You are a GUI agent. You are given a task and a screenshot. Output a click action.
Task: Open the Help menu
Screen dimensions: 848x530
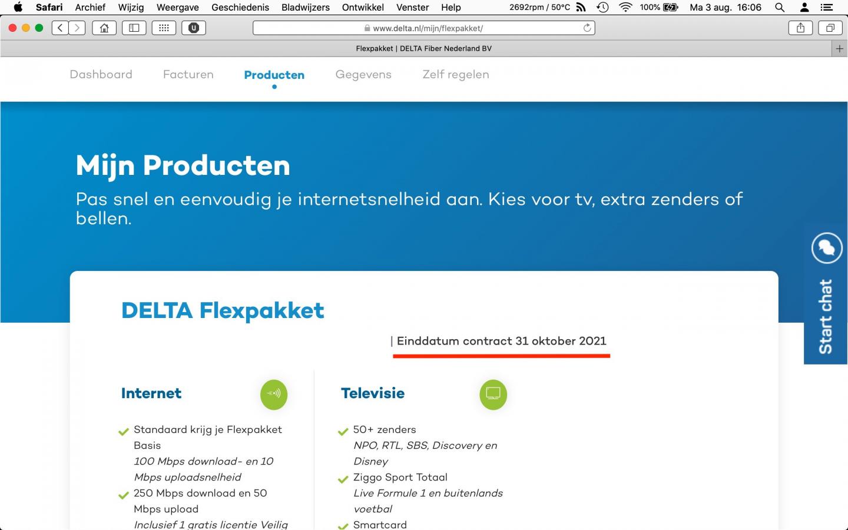point(451,7)
